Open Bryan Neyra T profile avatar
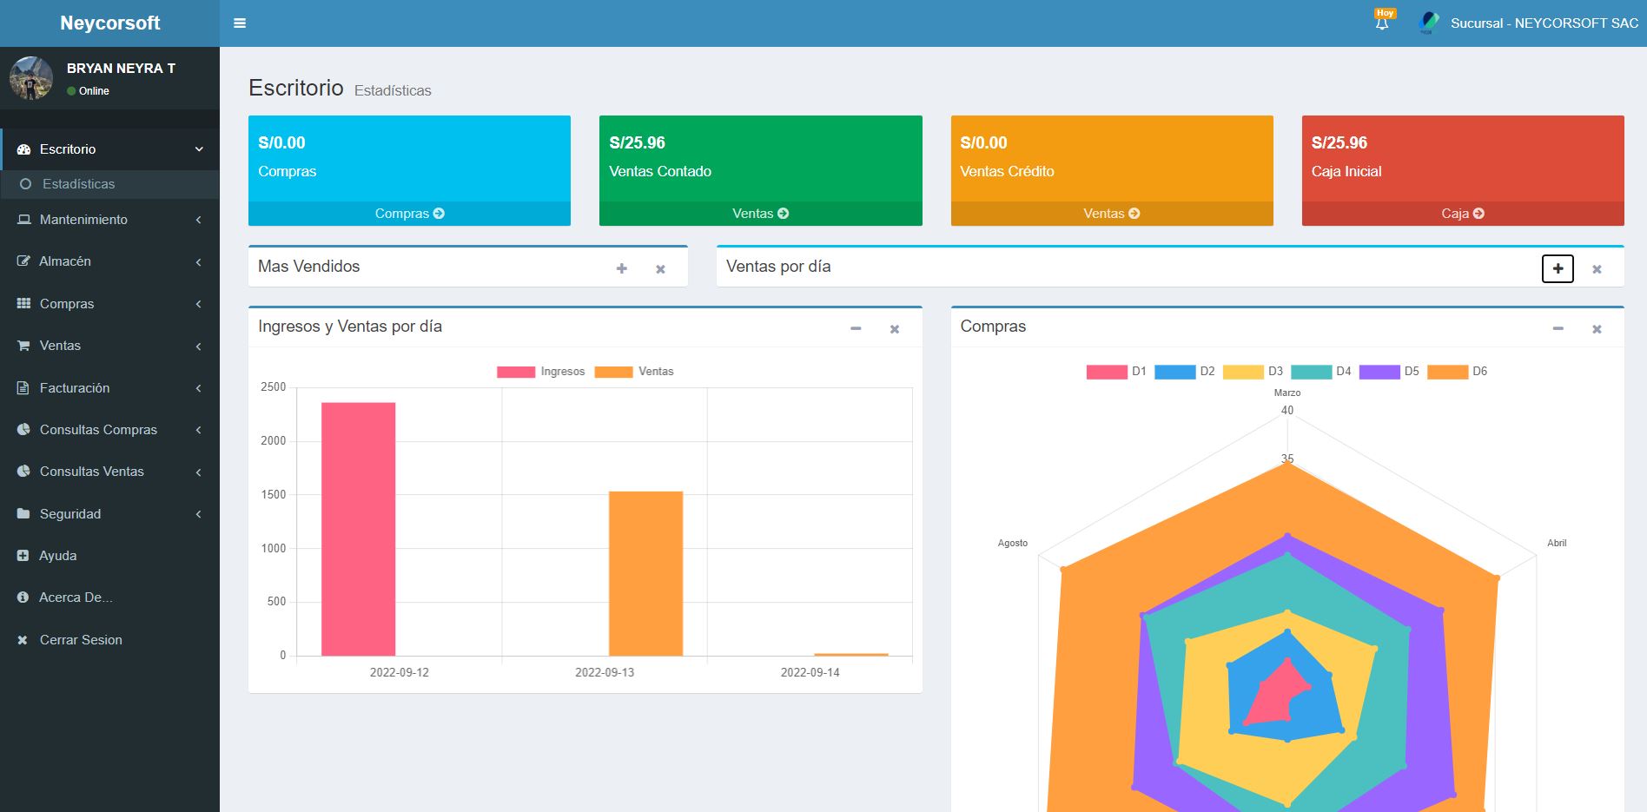 coord(31,78)
